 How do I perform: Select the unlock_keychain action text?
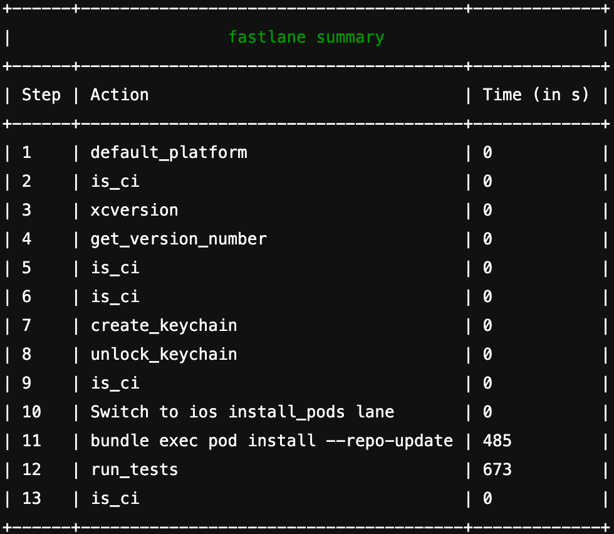pos(164,355)
